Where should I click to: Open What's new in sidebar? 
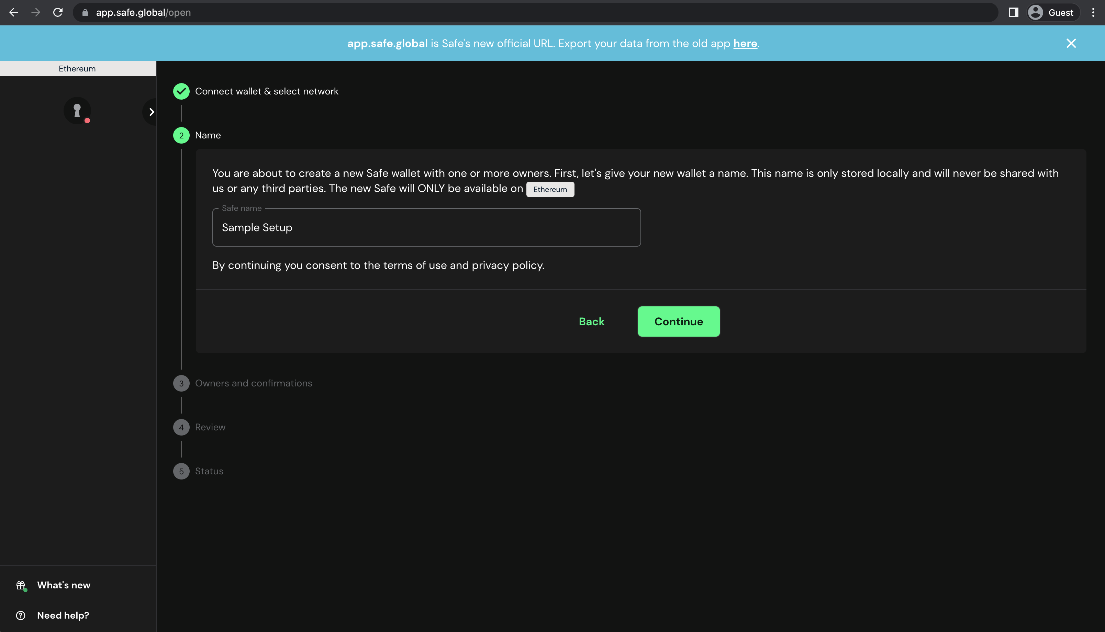[63, 585]
